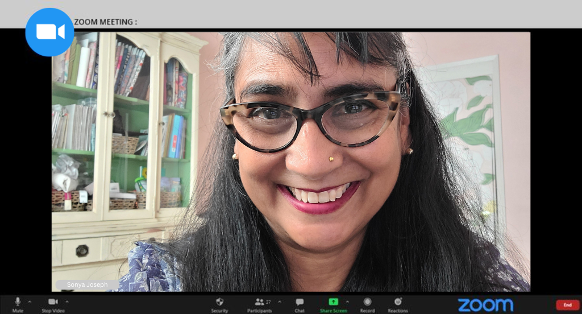Open the Participants panel
582x314 pixels.
(x=259, y=302)
